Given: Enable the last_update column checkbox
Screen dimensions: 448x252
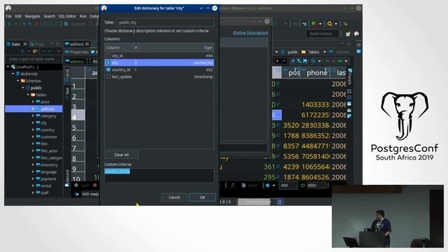Looking at the screenshot, I should pos(108,76).
